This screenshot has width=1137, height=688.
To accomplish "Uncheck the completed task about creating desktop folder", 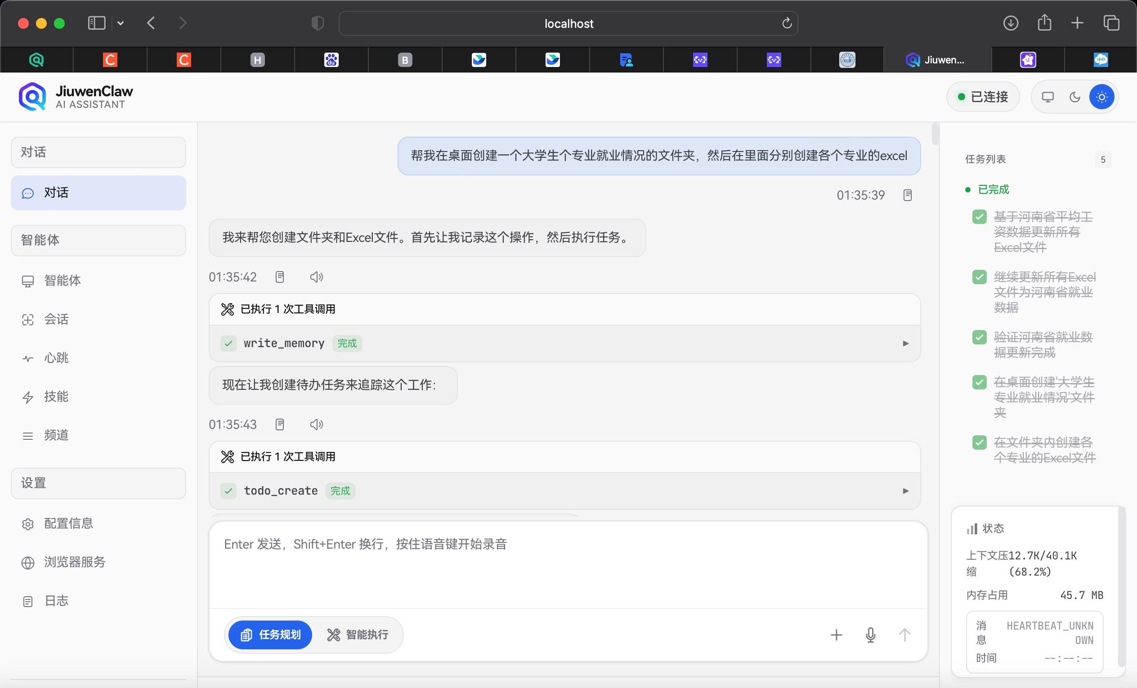I will [979, 382].
